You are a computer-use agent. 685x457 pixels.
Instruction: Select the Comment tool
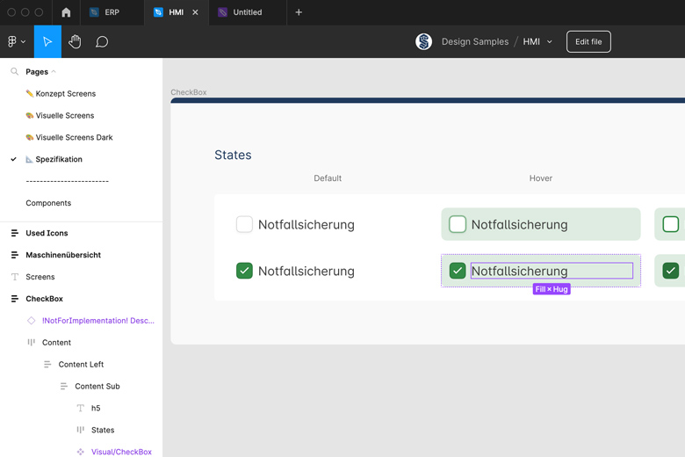coord(102,41)
